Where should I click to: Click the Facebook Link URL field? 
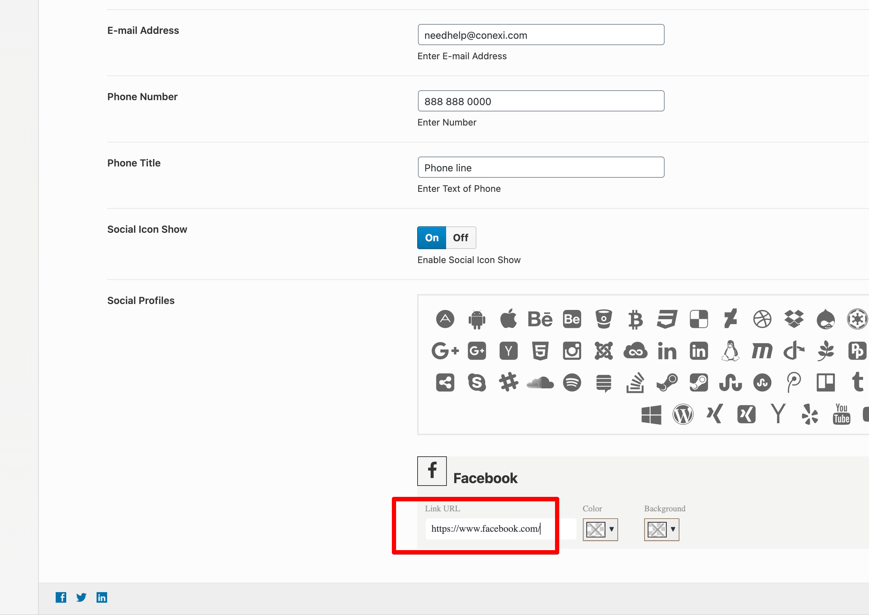[500, 529]
